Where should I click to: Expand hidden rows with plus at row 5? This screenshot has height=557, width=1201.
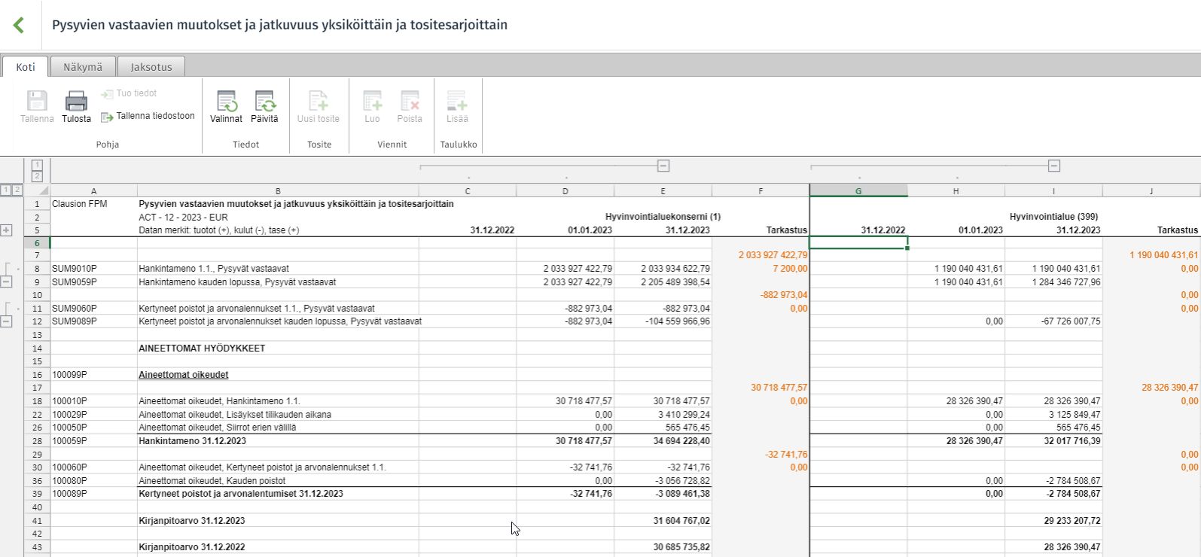(7, 230)
